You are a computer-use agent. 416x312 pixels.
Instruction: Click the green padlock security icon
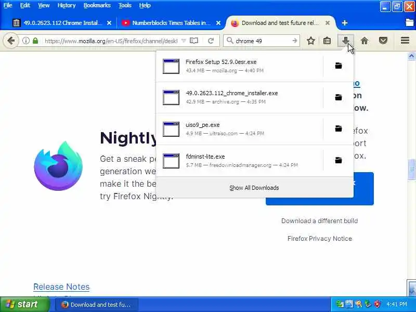[x=35, y=41]
